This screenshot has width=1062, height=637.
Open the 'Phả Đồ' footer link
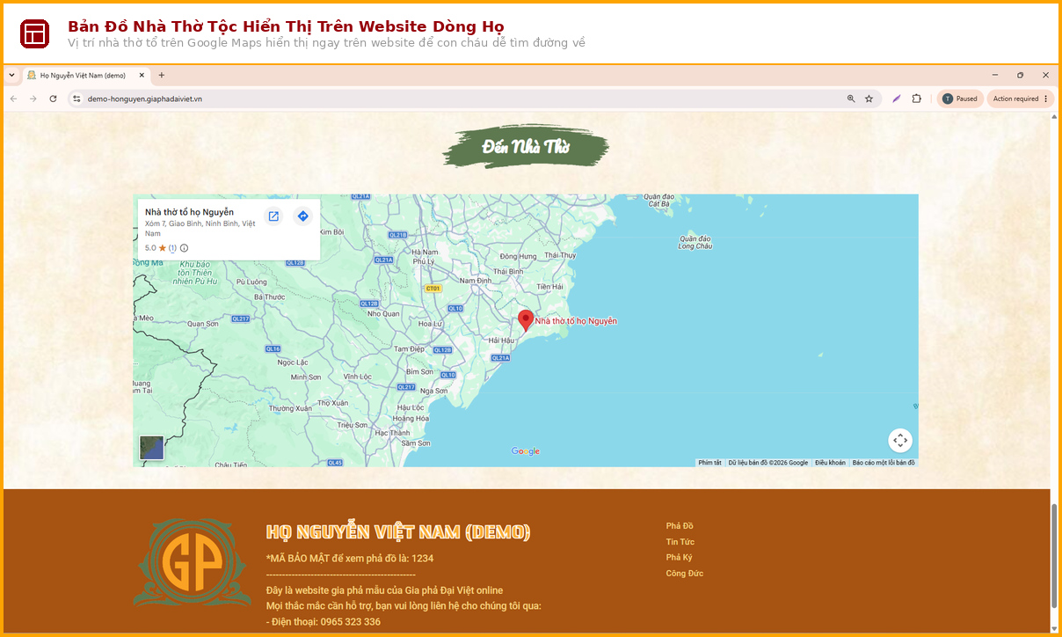tap(680, 526)
